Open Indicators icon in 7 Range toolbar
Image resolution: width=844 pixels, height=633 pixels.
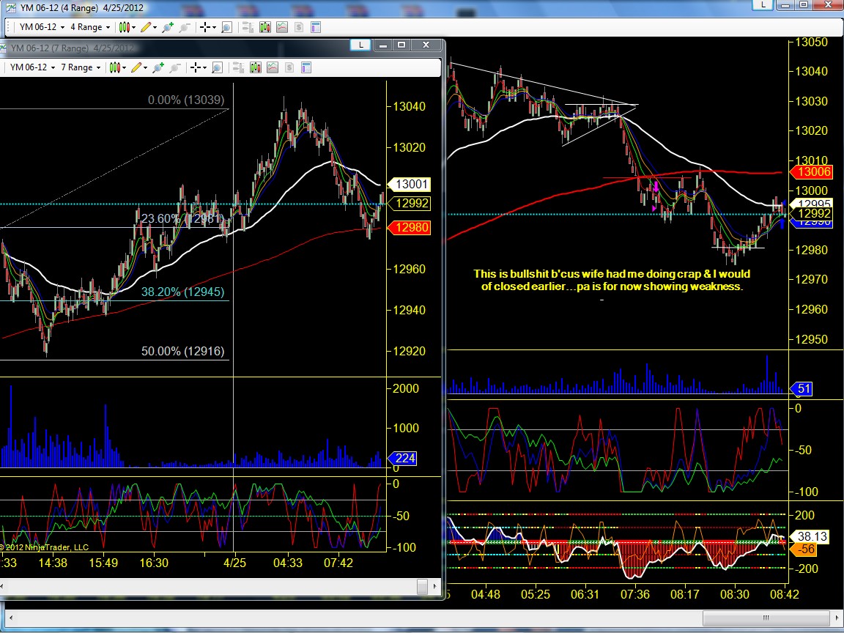[273, 67]
